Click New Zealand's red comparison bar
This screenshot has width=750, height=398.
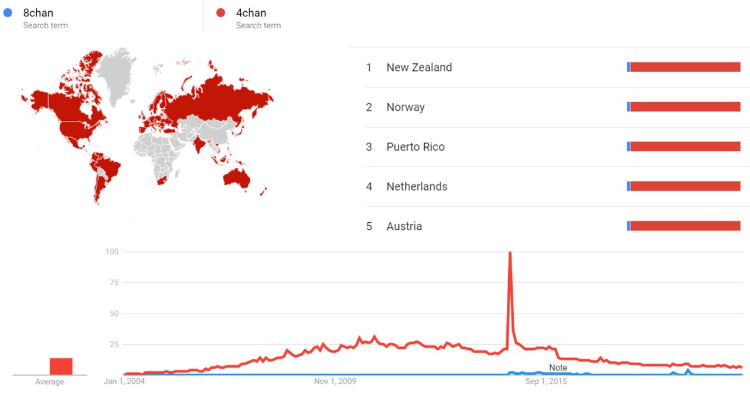click(x=685, y=67)
